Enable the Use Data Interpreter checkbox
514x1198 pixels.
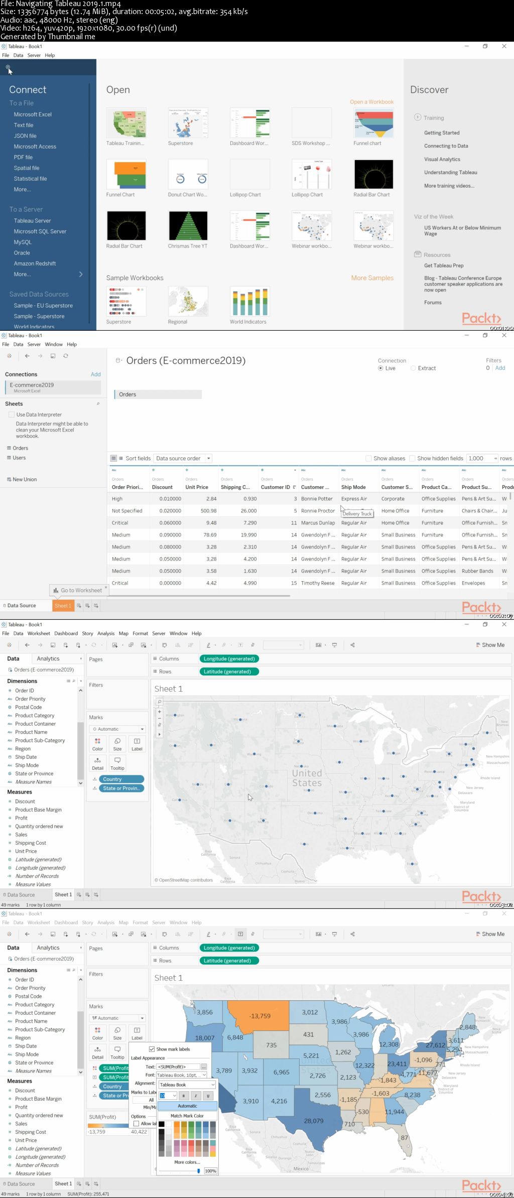[11, 415]
